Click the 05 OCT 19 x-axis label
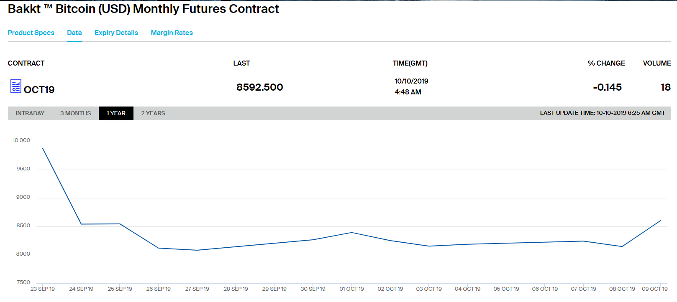 506,289
